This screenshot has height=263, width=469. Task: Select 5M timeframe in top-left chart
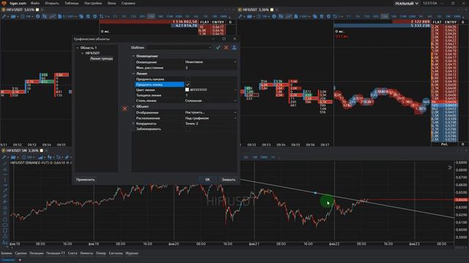(x=160, y=16)
